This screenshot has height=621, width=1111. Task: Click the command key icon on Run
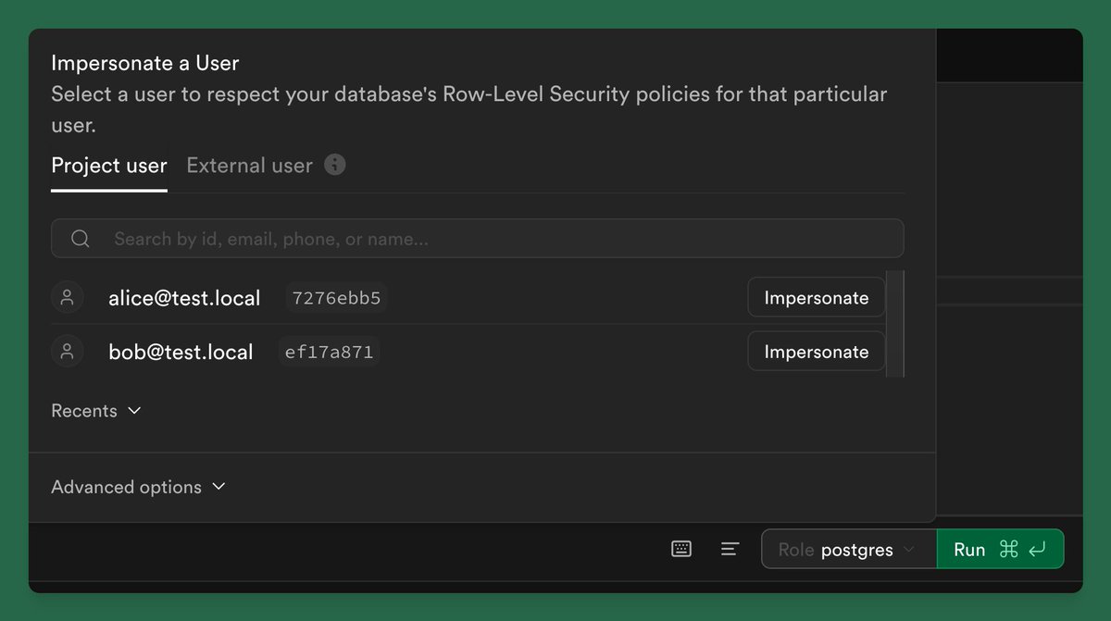click(1009, 550)
